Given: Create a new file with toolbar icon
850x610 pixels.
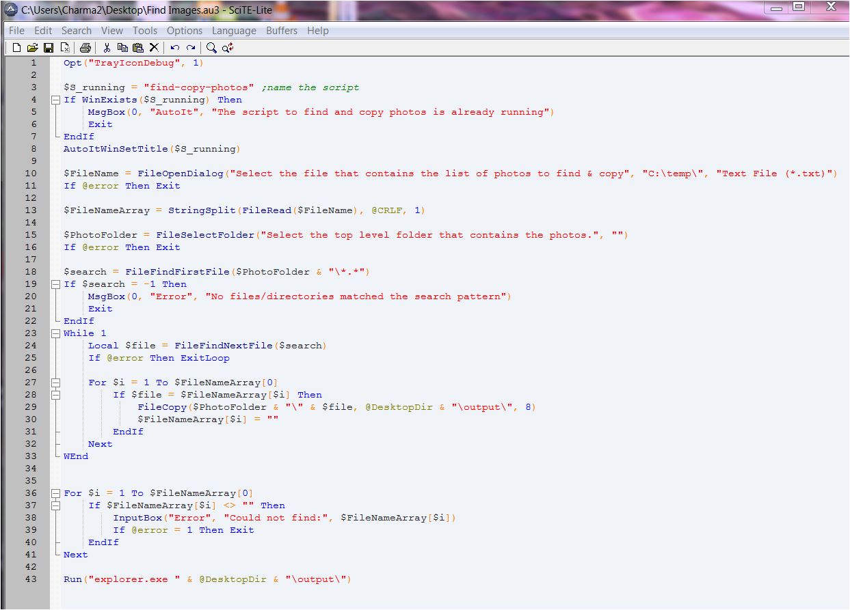Looking at the screenshot, I should [16, 48].
